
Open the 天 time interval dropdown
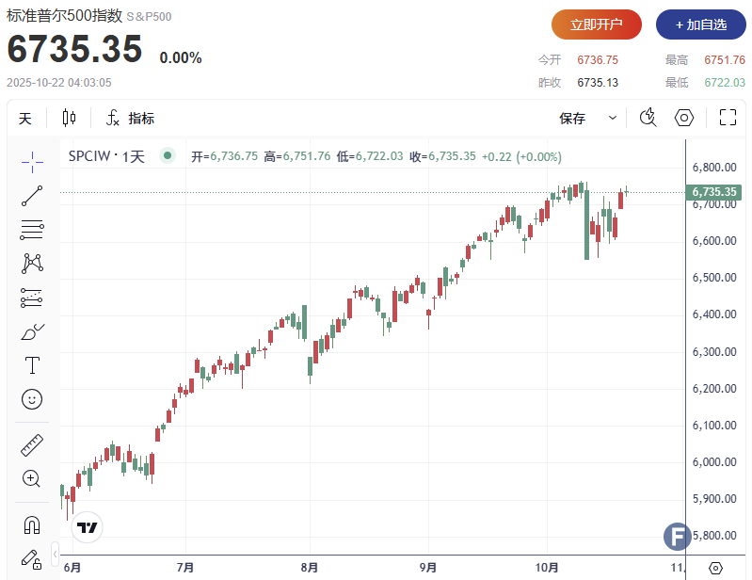point(25,118)
